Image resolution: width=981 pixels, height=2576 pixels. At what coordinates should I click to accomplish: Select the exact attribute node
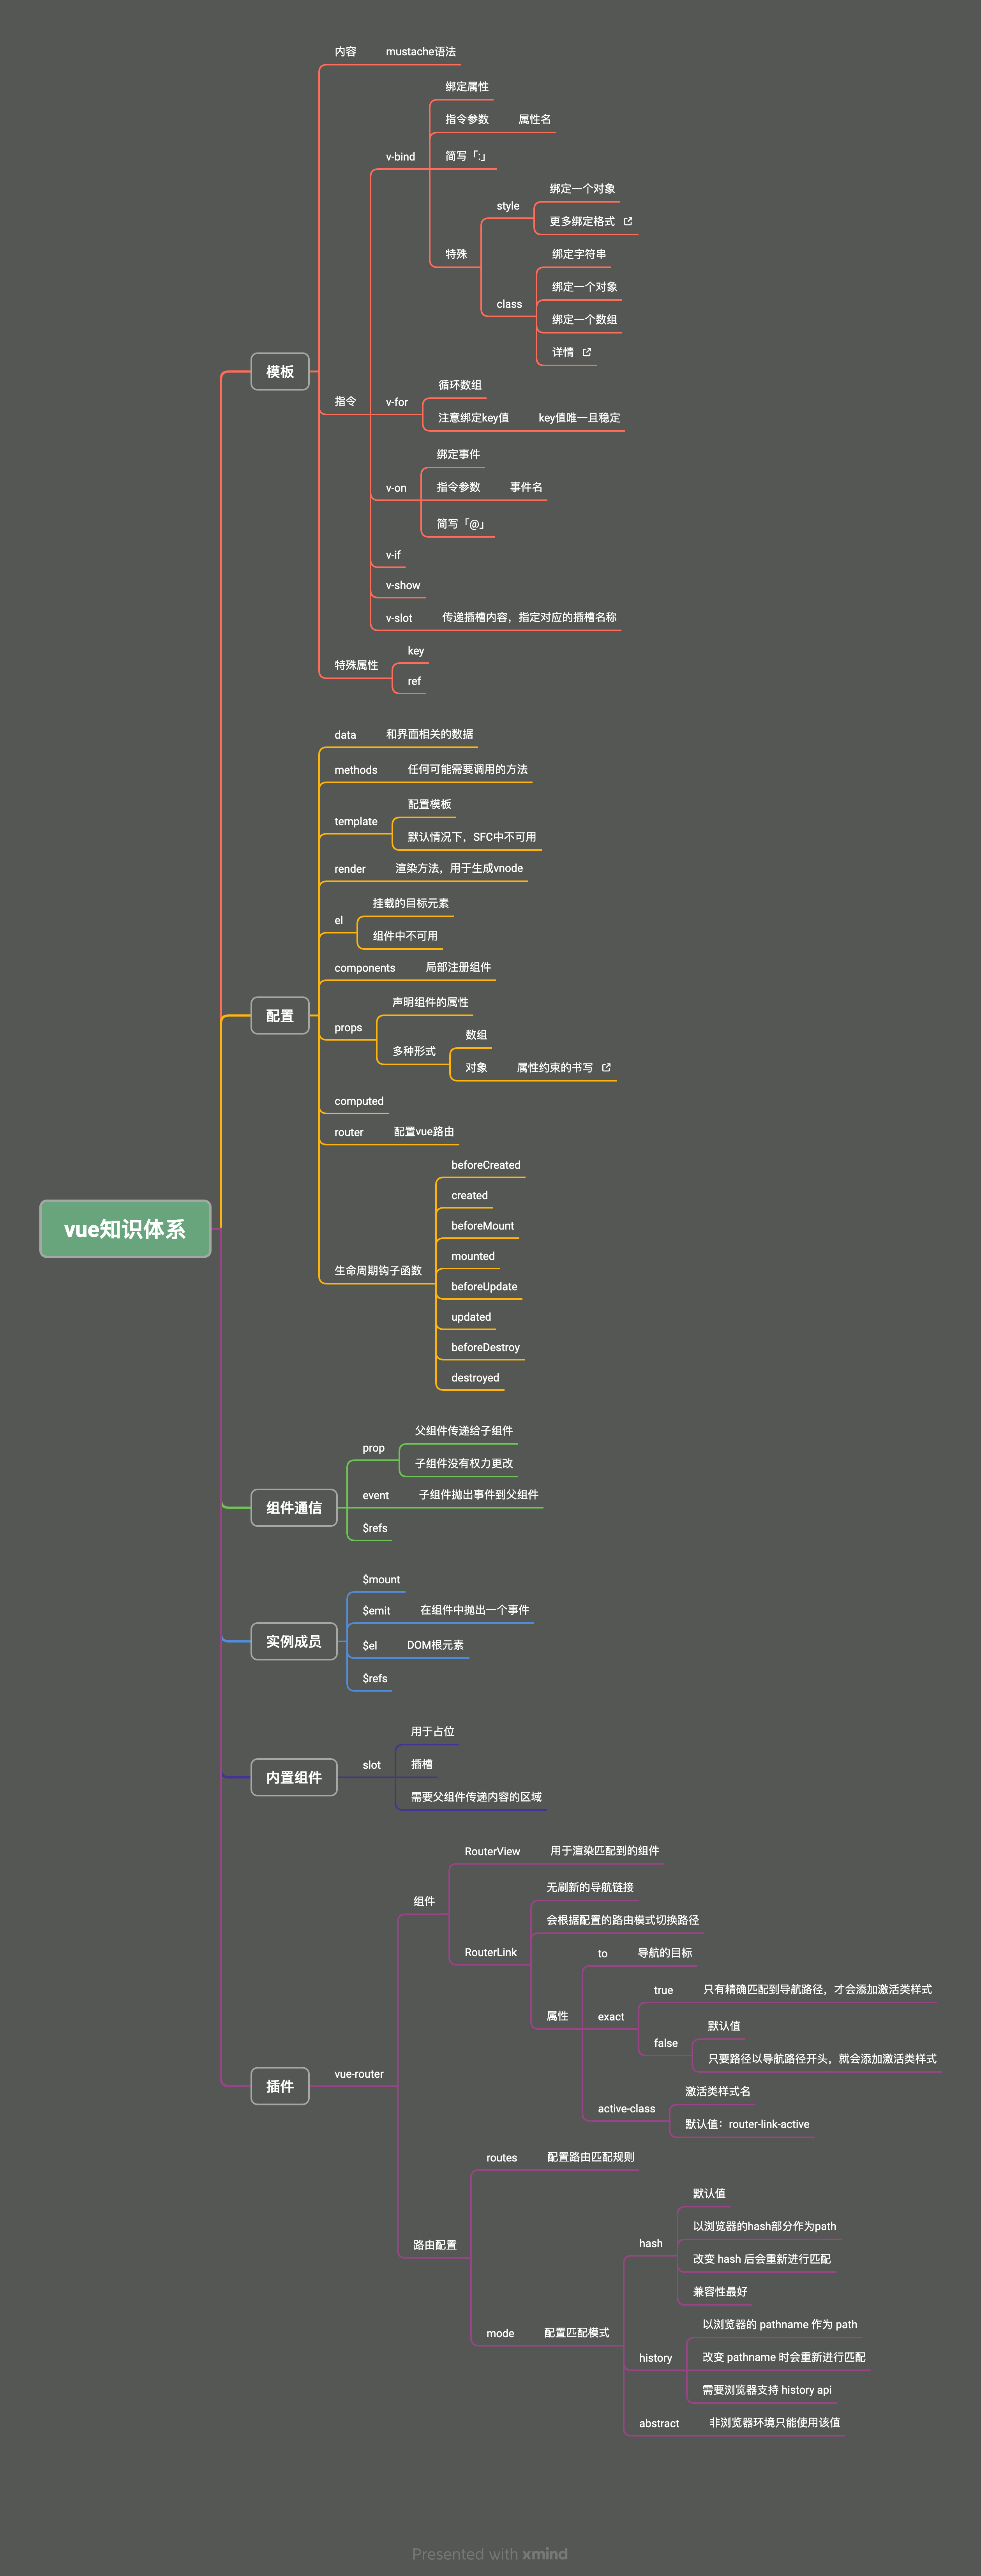(x=611, y=2017)
